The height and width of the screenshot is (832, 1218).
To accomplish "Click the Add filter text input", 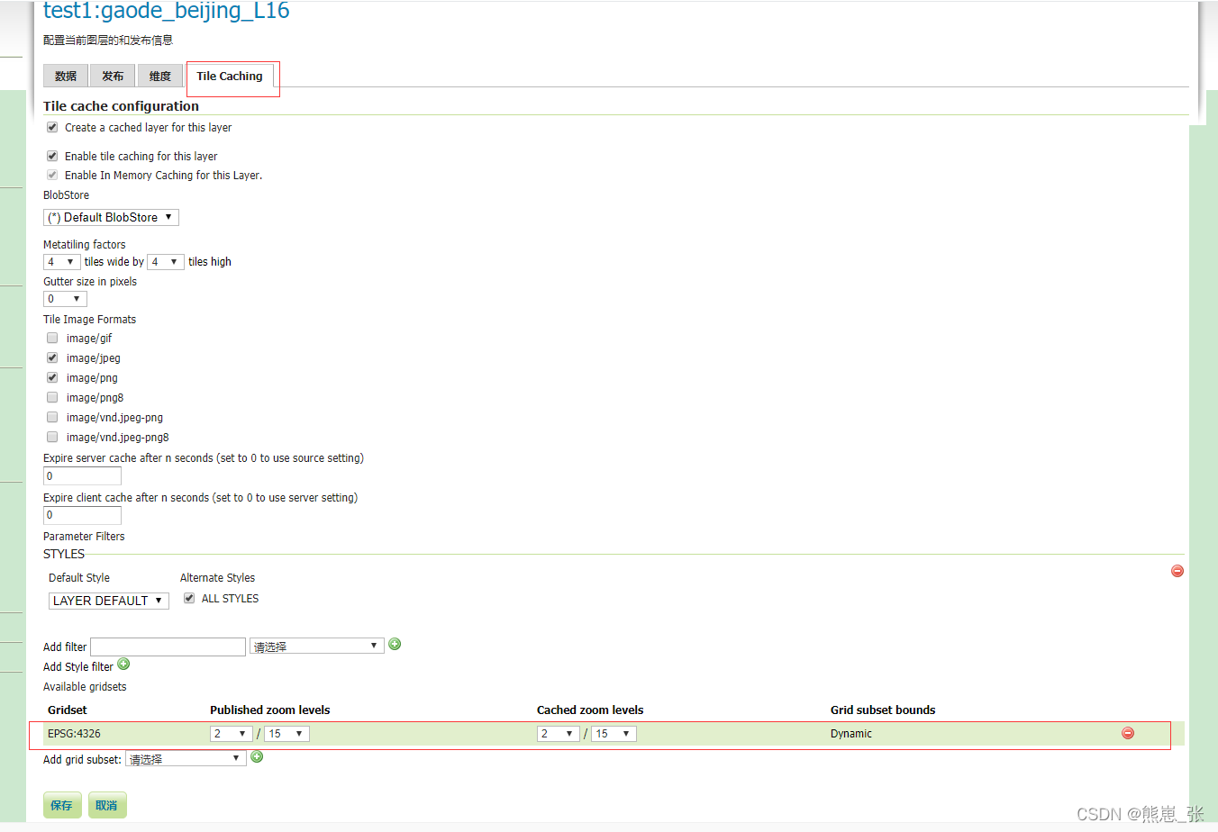I will tap(168, 647).
